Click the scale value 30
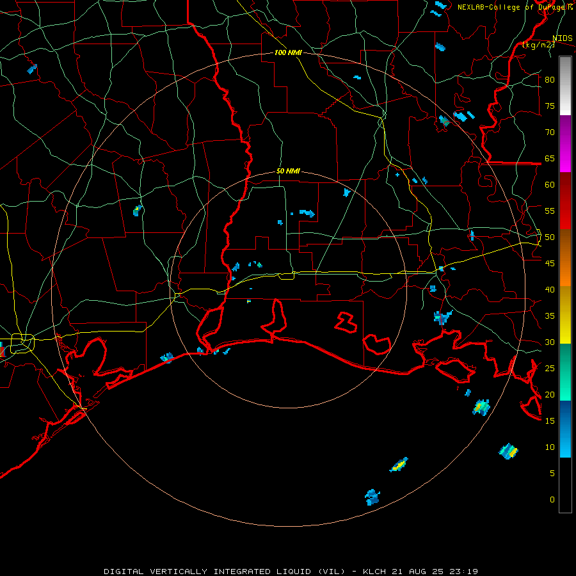 click(x=550, y=342)
